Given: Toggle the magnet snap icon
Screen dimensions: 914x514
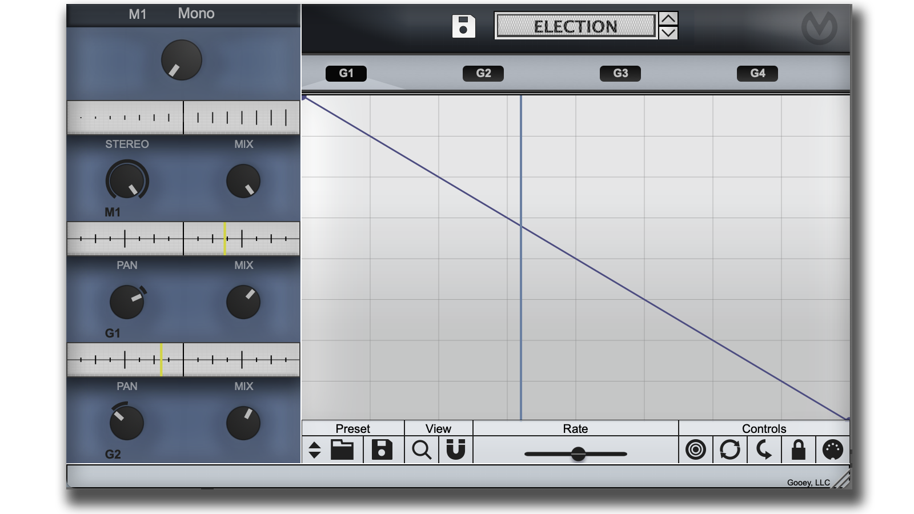Looking at the screenshot, I should pos(456,450).
